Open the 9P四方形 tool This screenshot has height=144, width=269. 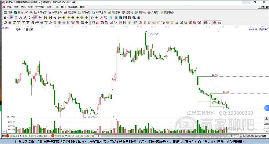[55, 12]
